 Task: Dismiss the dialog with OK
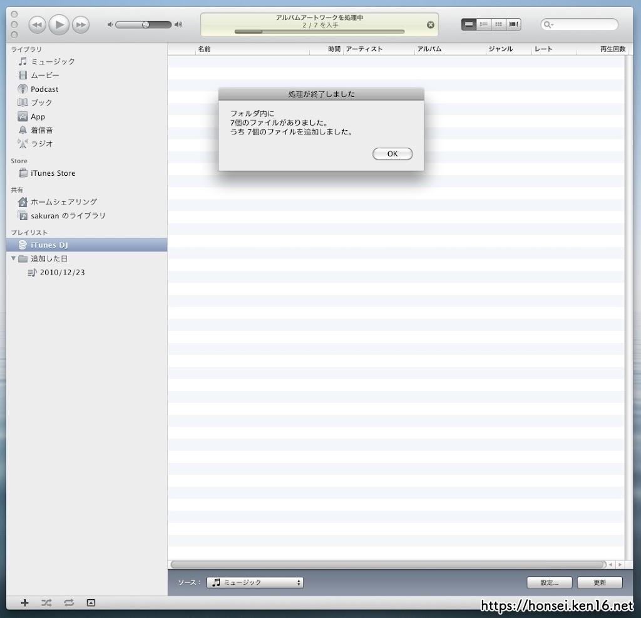[x=392, y=154]
